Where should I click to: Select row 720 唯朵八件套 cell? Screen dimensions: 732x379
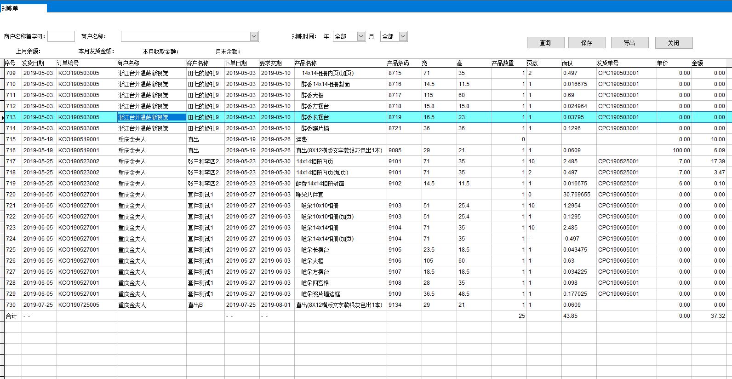pyautogui.click(x=309, y=195)
